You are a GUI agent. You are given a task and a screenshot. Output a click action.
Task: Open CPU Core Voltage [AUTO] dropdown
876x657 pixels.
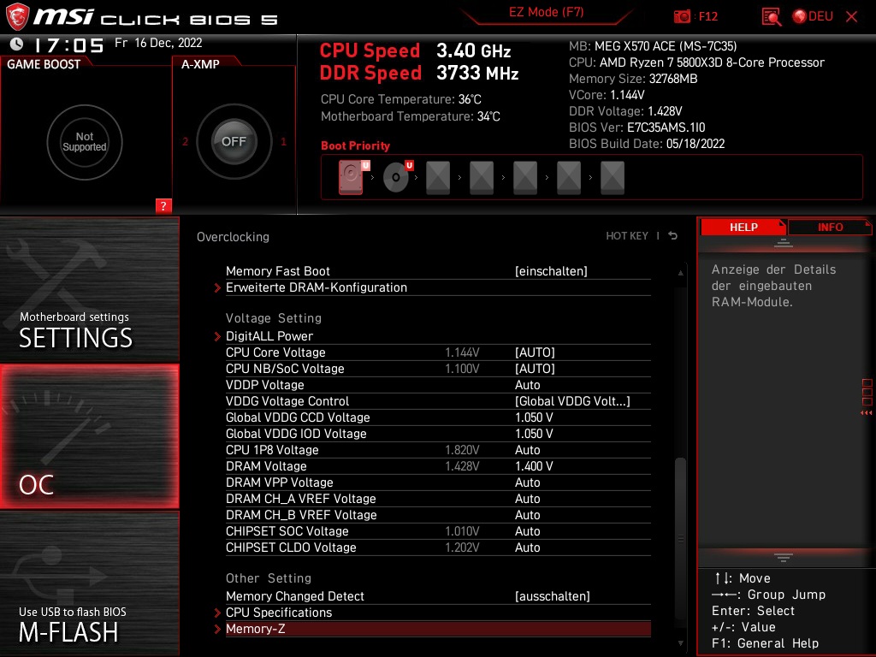(x=535, y=352)
